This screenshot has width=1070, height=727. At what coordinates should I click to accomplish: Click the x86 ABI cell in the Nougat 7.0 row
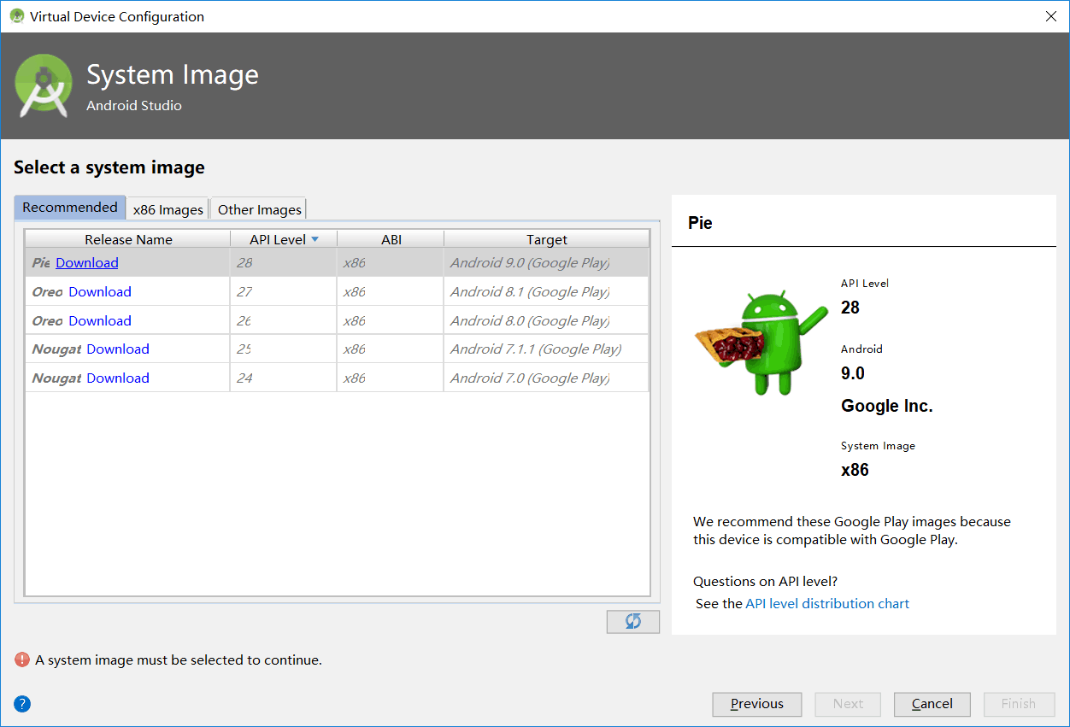coord(391,378)
